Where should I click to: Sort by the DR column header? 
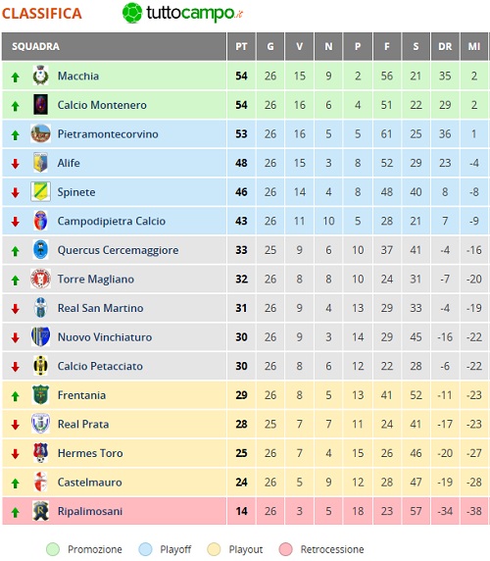[445, 46]
